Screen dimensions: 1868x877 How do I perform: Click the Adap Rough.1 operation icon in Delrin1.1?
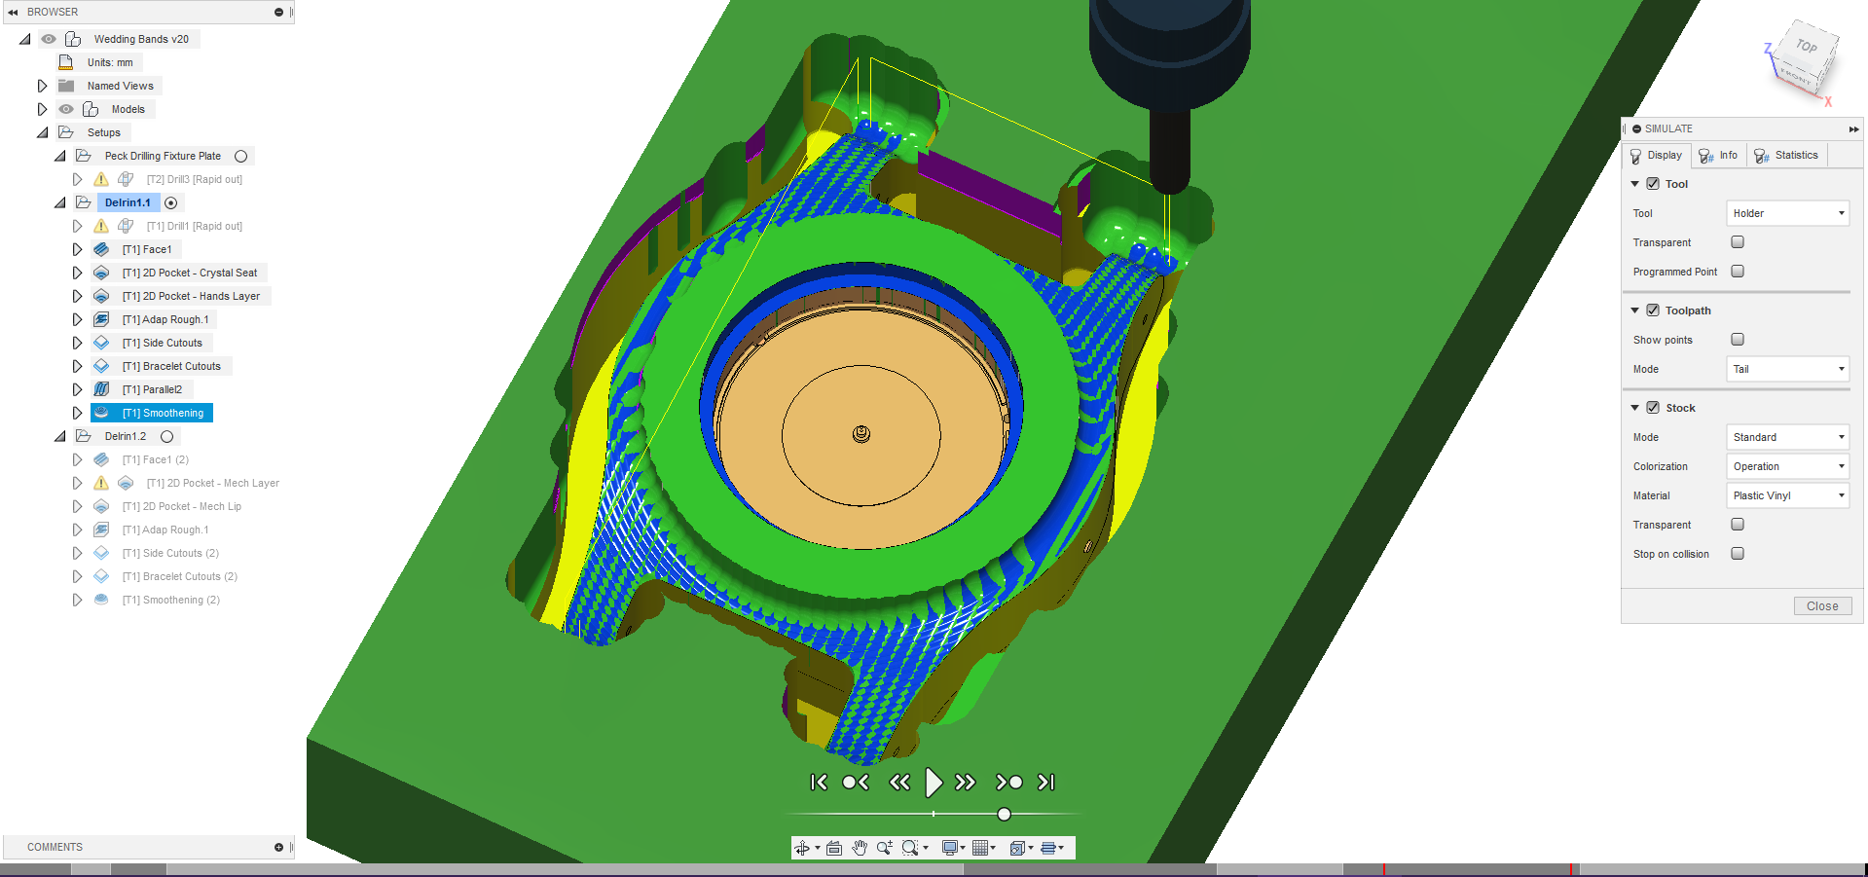101,319
